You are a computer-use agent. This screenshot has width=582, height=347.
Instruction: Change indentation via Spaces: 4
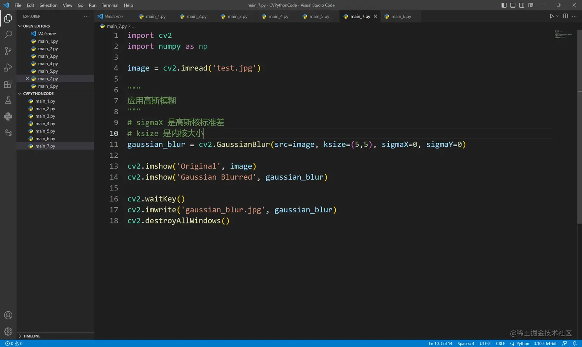click(466, 344)
